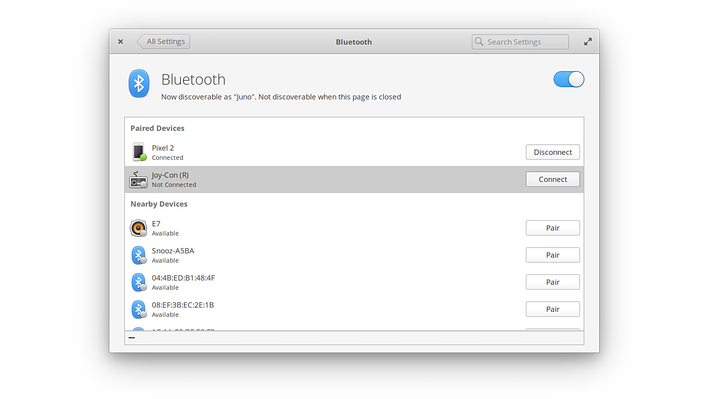The width and height of the screenshot is (709, 399).
Task: Connect to Joy-Con (R)
Action: 552,179
